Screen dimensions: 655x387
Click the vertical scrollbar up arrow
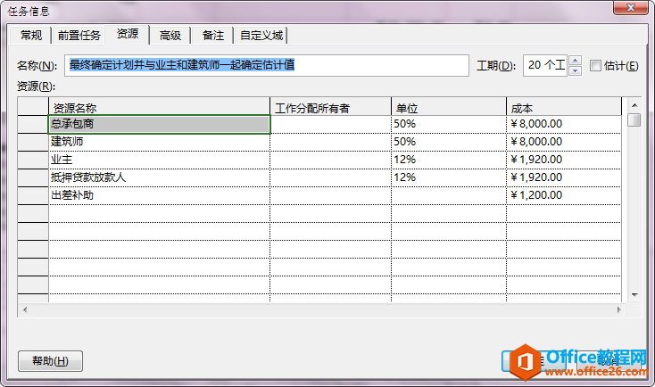tap(634, 105)
